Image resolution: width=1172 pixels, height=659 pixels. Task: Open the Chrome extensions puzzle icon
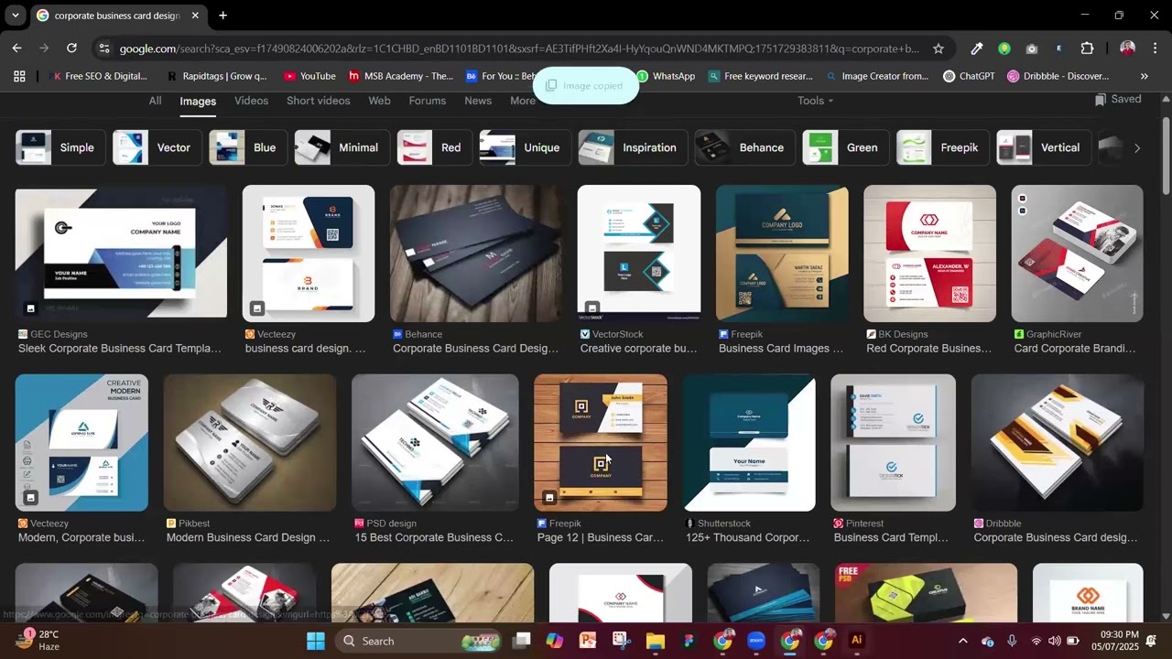pyautogui.click(x=1088, y=49)
